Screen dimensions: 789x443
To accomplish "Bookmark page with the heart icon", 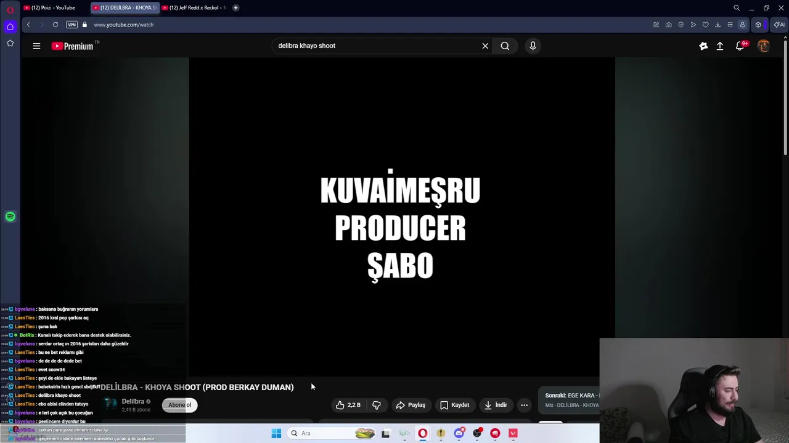I will (706, 25).
